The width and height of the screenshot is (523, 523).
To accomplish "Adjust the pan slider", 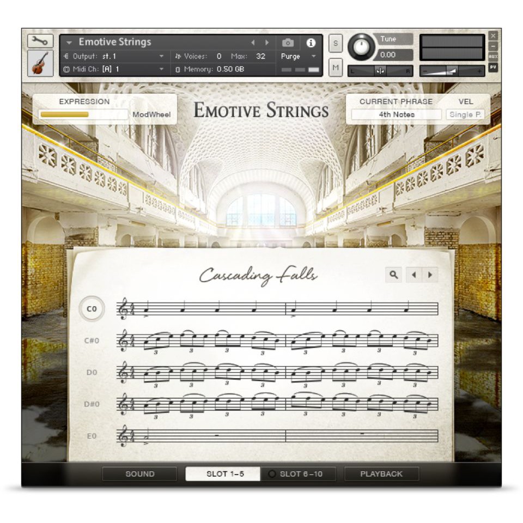I will 380,71.
